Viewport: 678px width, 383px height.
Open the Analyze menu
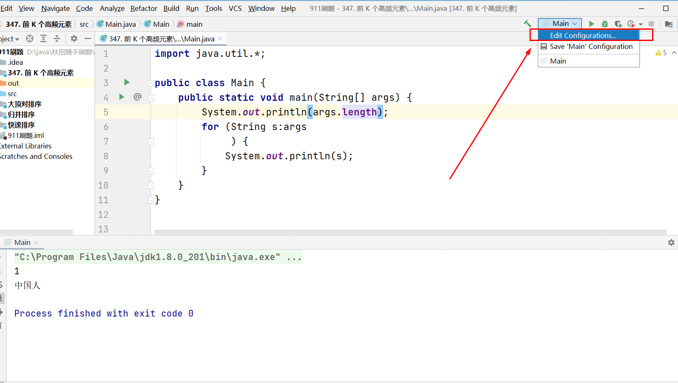[112, 8]
